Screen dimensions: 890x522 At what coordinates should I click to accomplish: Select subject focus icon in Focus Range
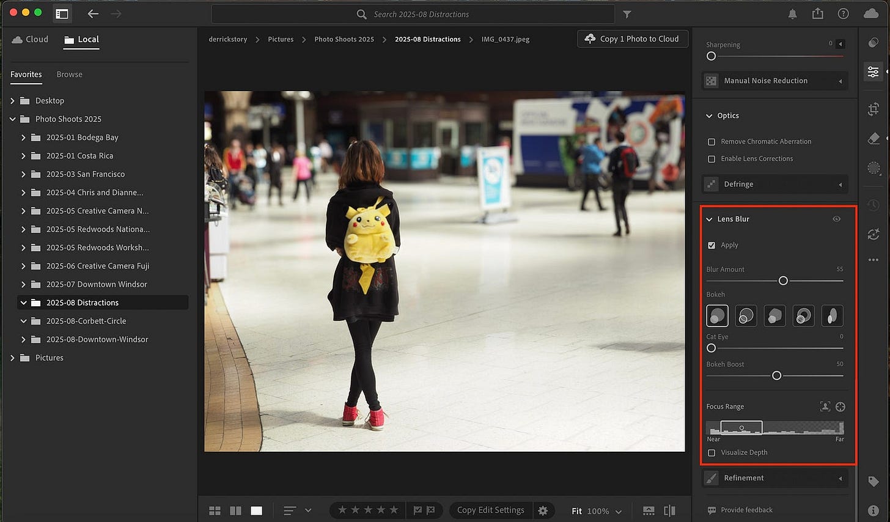(825, 406)
